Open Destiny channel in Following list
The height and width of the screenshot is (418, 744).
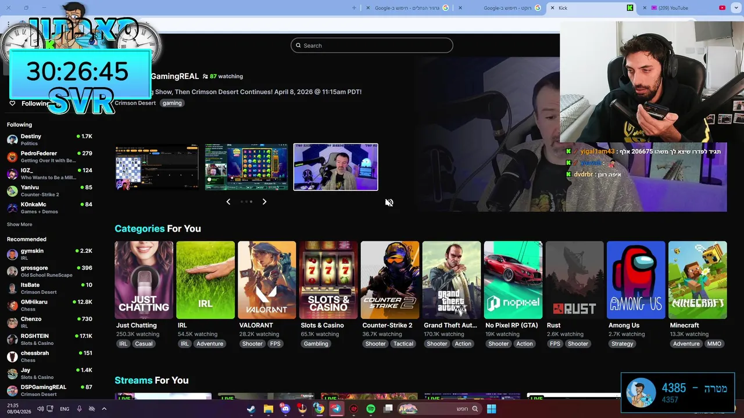click(x=49, y=140)
